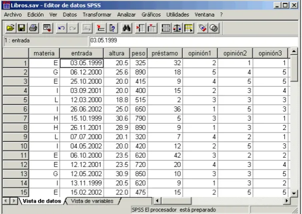Screen dimensions: 302x214
Task: Click the Select cases toolbar icon
Action: pyautogui.click(x=188, y=28)
